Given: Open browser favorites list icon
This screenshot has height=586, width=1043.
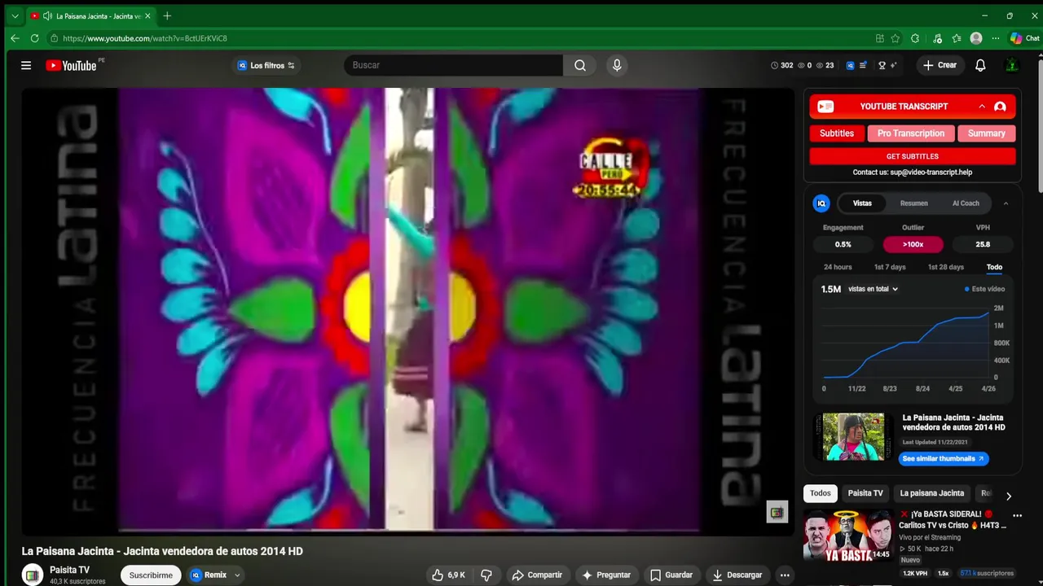Looking at the screenshot, I should [957, 38].
